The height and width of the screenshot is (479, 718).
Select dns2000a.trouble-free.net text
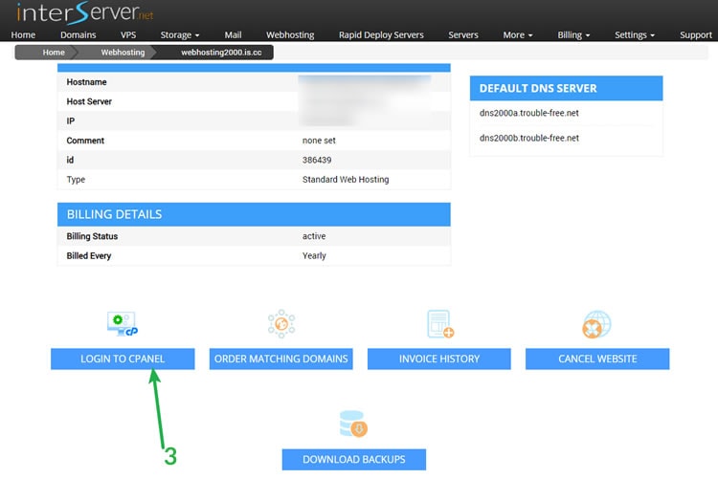(528, 113)
